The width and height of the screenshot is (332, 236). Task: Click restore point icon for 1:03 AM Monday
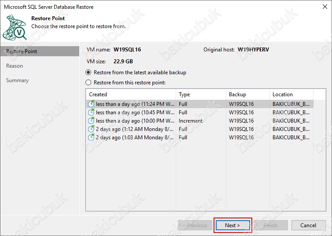tap(91, 137)
